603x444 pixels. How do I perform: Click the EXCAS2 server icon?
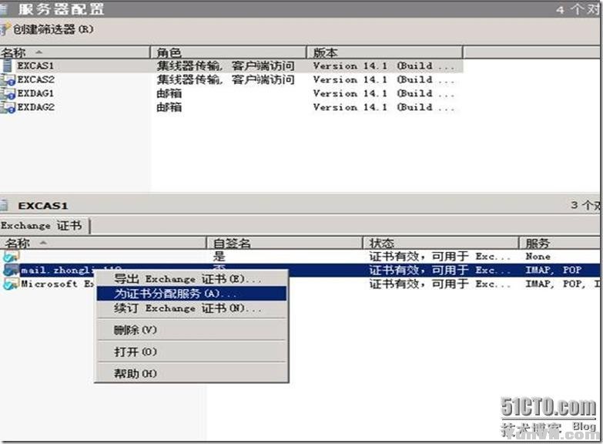pyautogui.click(x=7, y=79)
